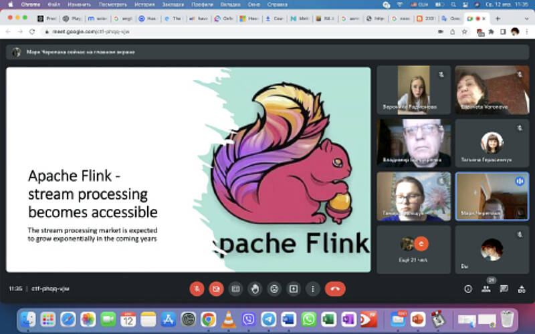Viewport: 535px width, 334px height.
Task: Unmute the microphone in Meet
Action: tap(197, 289)
